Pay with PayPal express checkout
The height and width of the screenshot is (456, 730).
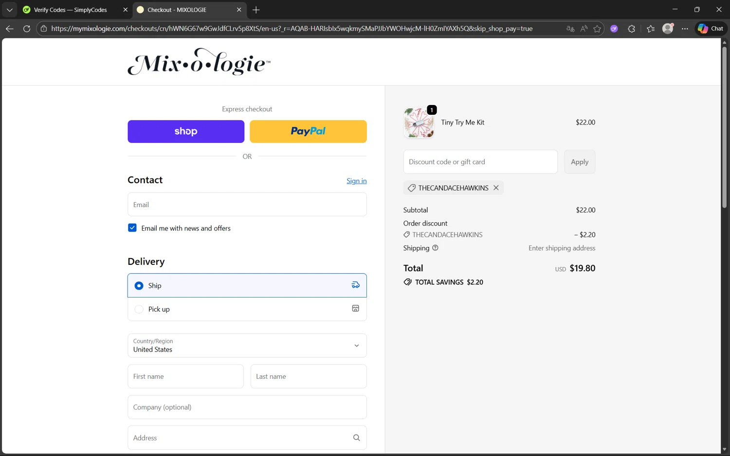(x=308, y=131)
